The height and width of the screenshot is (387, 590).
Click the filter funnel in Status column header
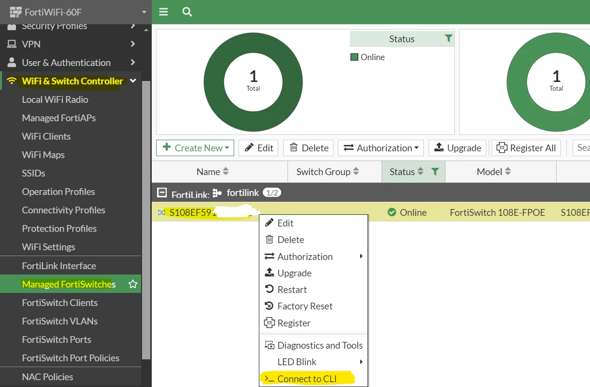point(435,172)
